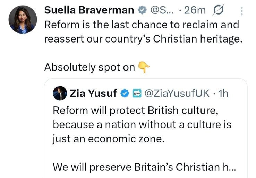The image size is (256, 178).
Task: Open the three-dot more options menu
Action: coord(242,11)
